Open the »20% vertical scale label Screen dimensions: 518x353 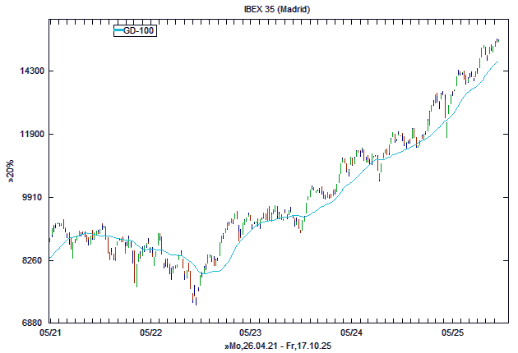[11, 173]
